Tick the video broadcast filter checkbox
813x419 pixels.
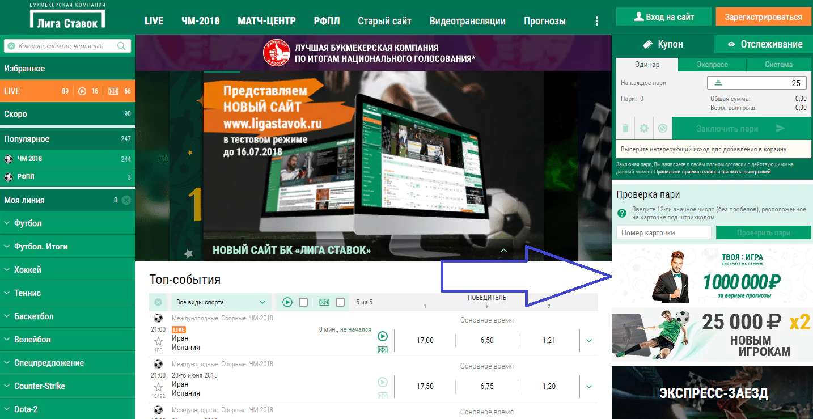[x=303, y=302]
